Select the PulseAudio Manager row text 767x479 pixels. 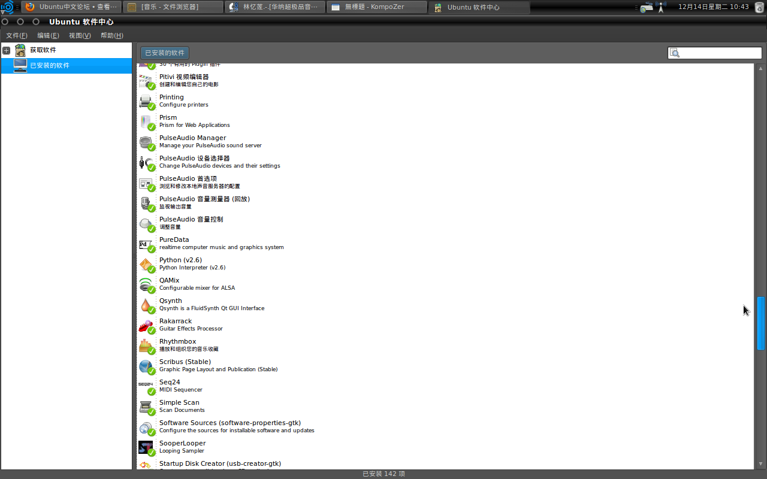(210, 141)
